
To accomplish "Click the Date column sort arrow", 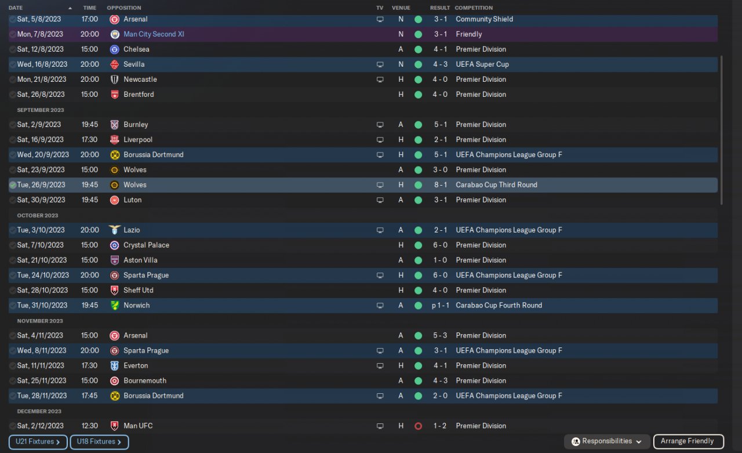I will coord(70,8).
